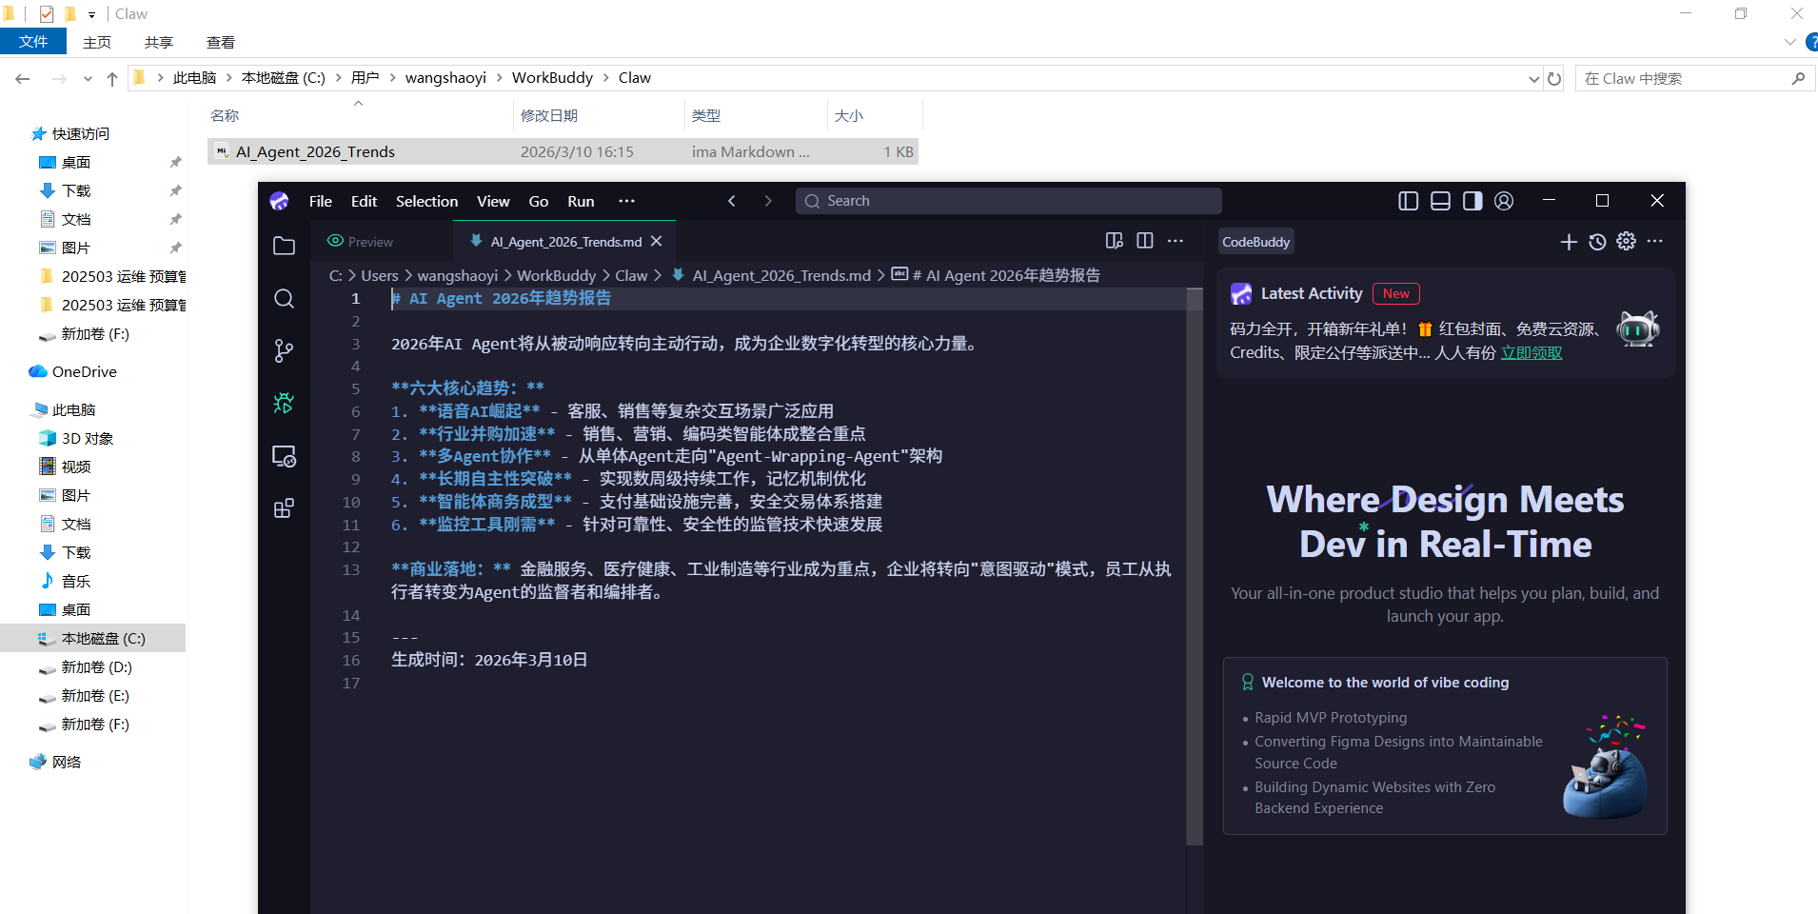Viewport: 1818px width, 914px height.
Task: Click the editor vertical scrollbar
Action: [x=1195, y=566]
